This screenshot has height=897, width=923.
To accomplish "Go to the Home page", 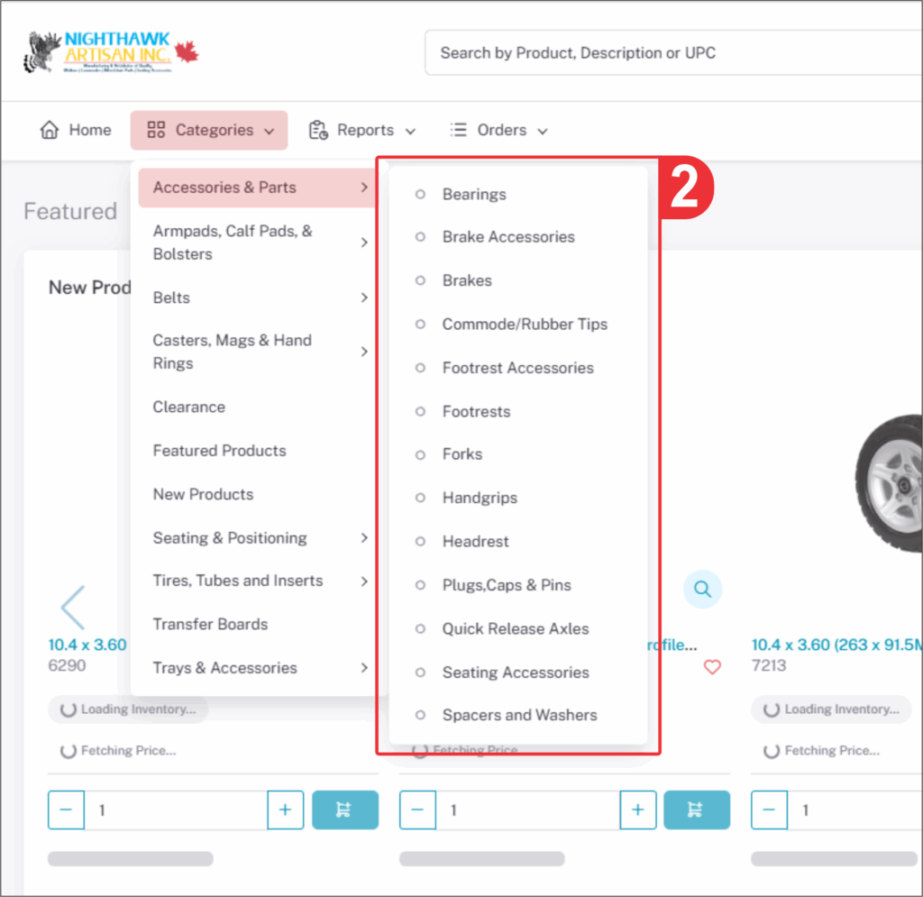I will click(77, 130).
